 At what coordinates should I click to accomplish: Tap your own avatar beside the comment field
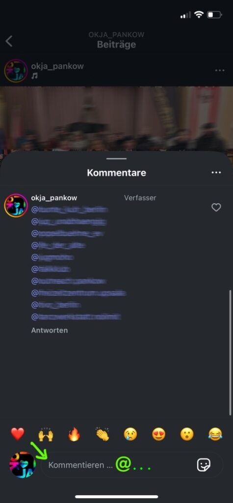[23, 465]
